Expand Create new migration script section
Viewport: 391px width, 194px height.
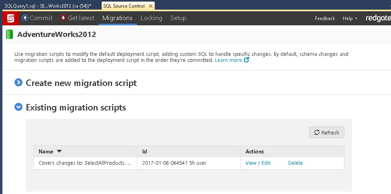click(x=18, y=83)
